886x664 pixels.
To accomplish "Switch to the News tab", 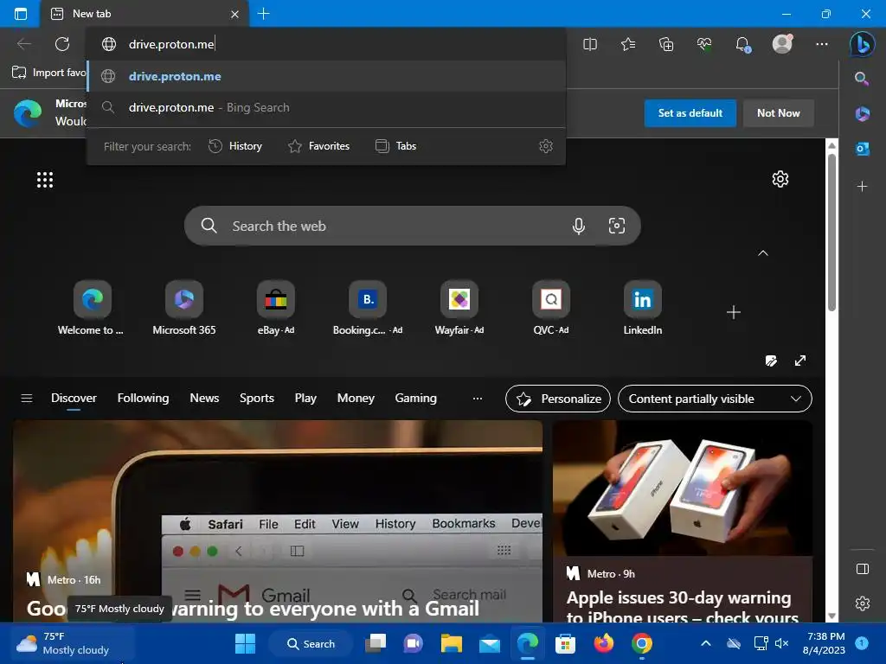I will tap(204, 398).
